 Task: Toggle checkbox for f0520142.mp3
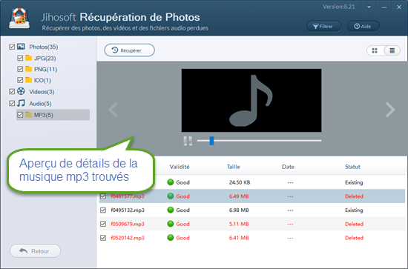coord(103,238)
